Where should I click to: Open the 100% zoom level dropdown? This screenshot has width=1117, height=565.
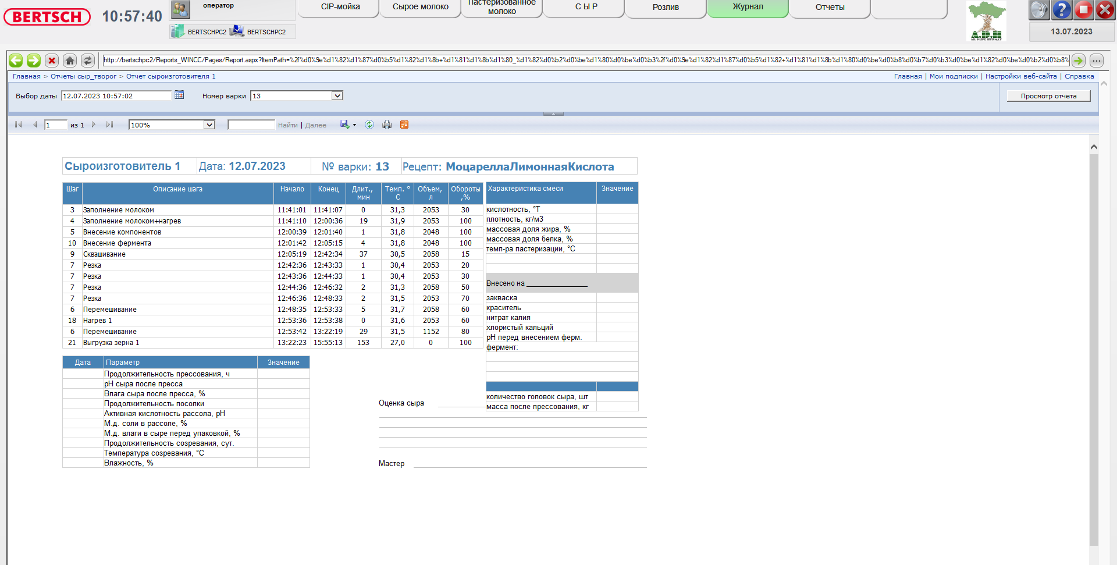tap(209, 125)
